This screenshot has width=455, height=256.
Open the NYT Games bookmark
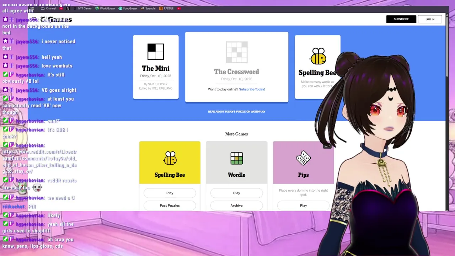coord(82,8)
